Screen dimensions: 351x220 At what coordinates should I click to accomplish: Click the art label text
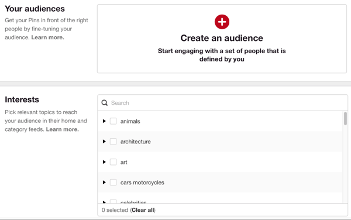(124, 162)
